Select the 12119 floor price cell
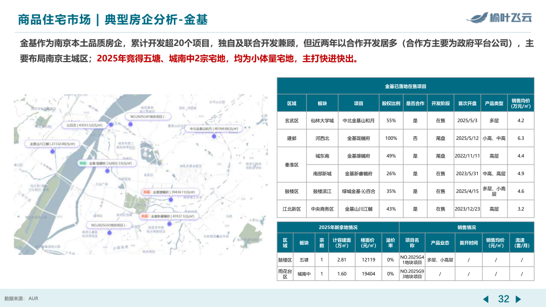The height and width of the screenshot is (307, 546). [369, 260]
